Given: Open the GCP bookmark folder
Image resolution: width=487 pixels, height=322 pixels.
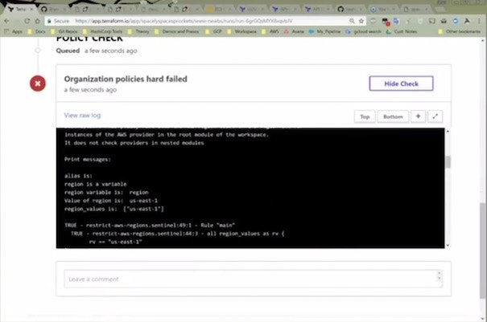Looking at the screenshot, I should 213,31.
